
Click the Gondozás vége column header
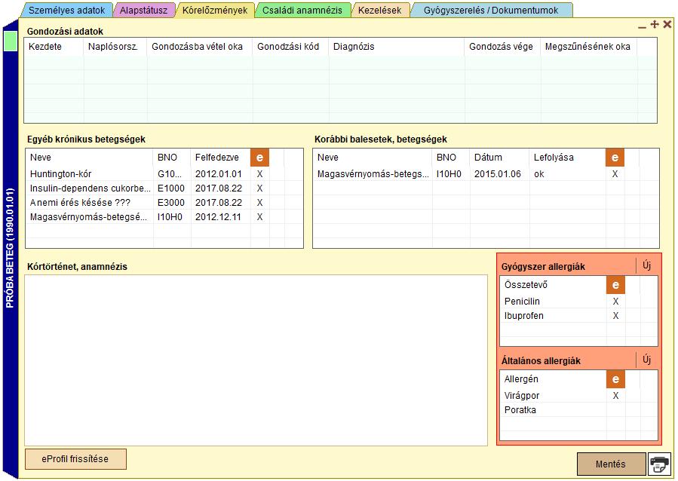501,47
